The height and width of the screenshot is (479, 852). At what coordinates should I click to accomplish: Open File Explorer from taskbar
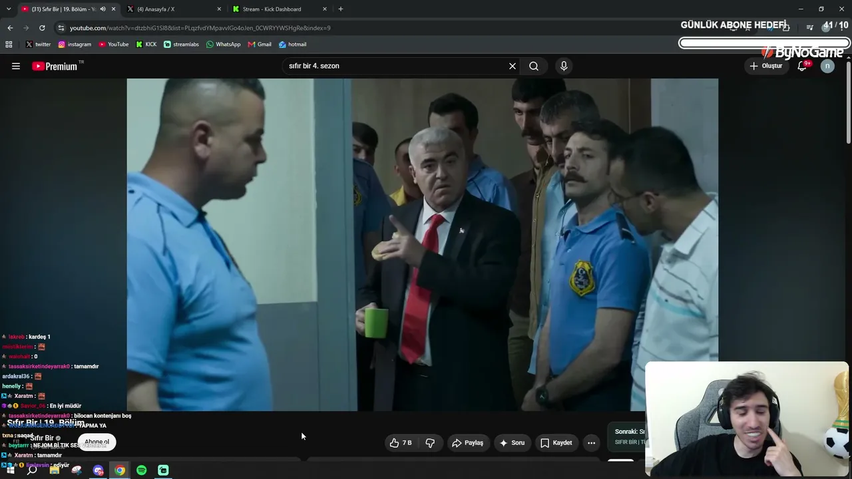[x=55, y=470]
